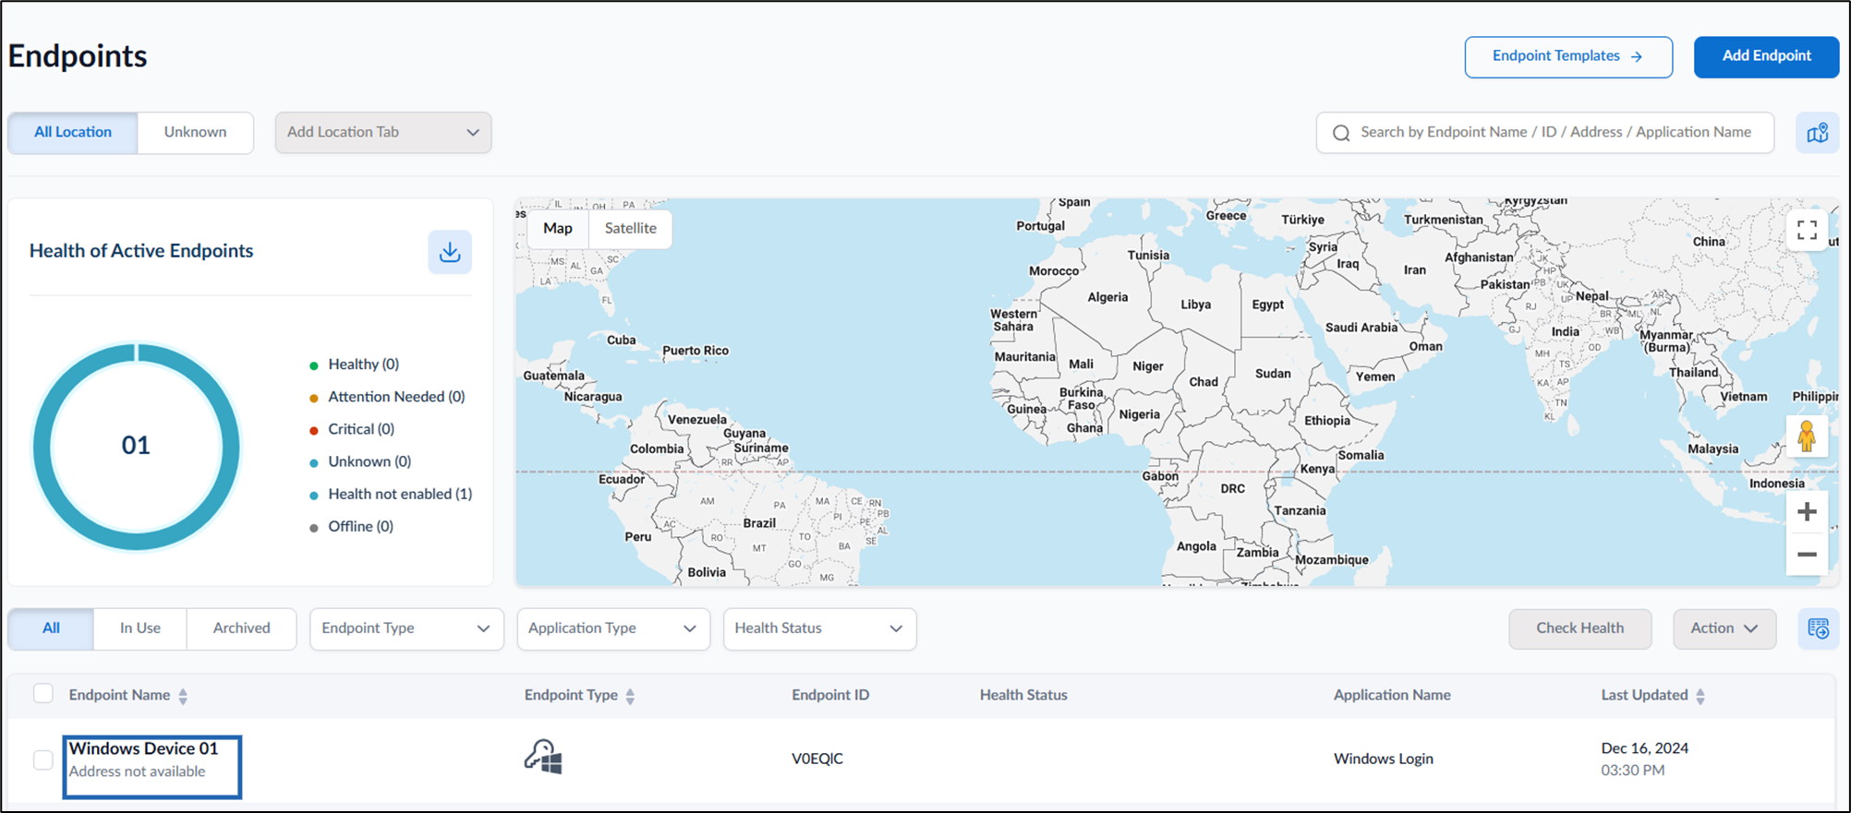Image resolution: width=1851 pixels, height=813 pixels.
Task: Select the Unknown location tab
Action: (195, 133)
